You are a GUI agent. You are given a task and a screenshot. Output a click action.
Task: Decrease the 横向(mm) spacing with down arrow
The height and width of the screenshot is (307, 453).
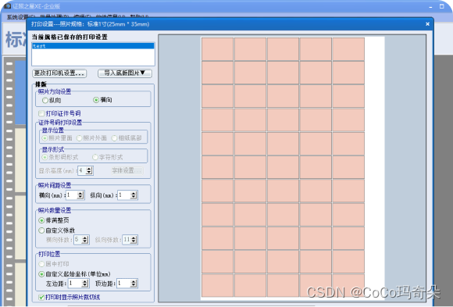(x=80, y=197)
